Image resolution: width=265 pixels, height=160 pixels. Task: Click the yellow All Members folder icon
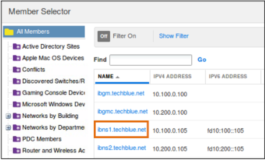pyautogui.click(x=9, y=32)
